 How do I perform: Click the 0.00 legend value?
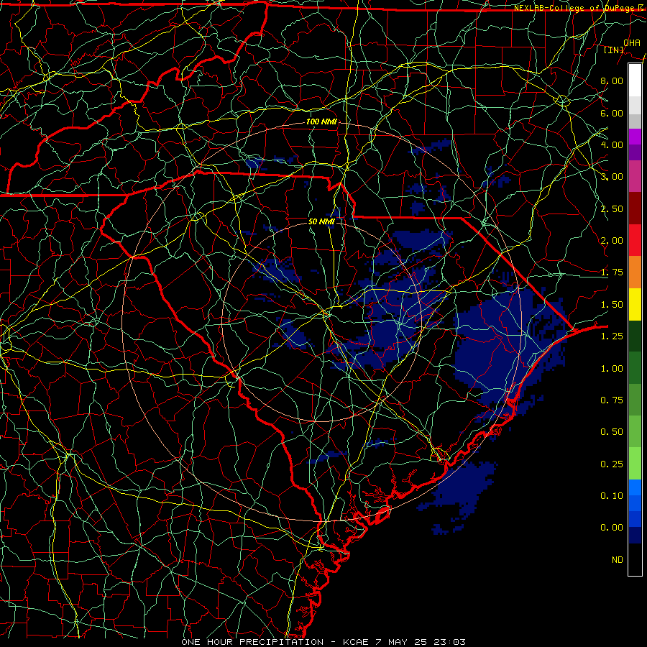point(612,528)
